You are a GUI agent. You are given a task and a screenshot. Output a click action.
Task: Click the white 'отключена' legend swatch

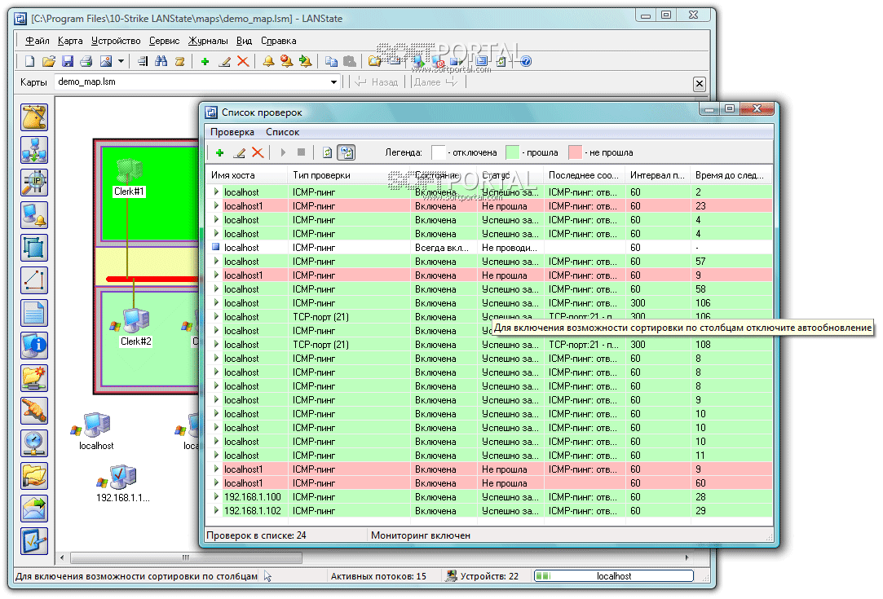pos(439,152)
